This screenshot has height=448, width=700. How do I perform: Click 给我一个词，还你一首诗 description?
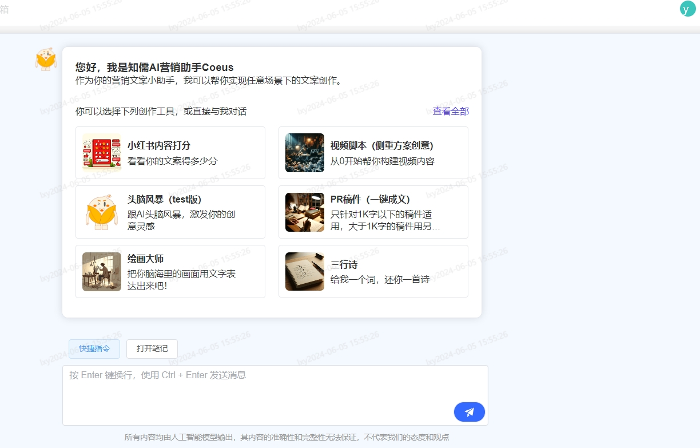tap(380, 280)
